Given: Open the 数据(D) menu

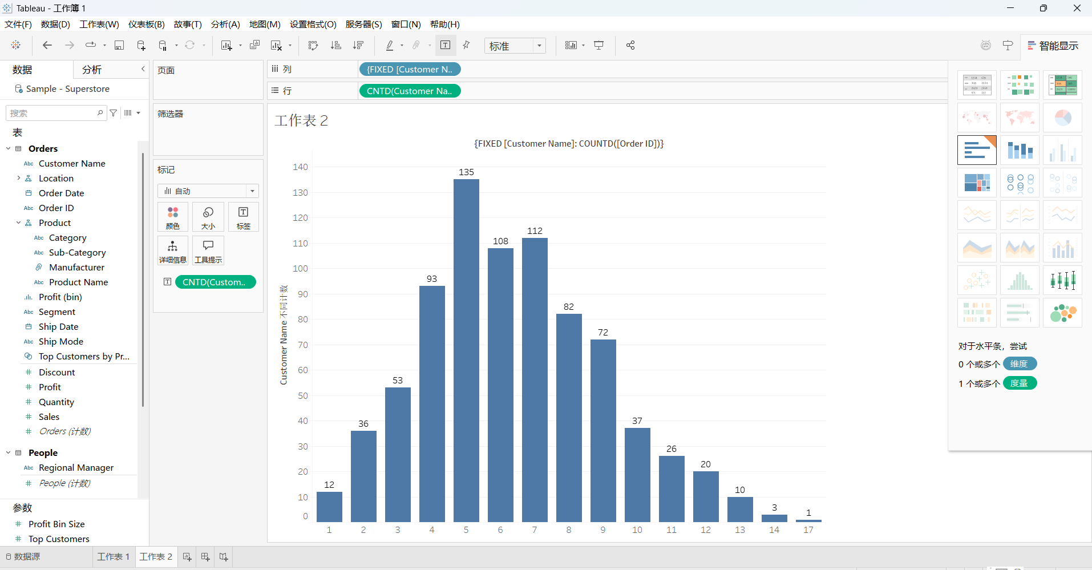Looking at the screenshot, I should pyautogui.click(x=55, y=24).
